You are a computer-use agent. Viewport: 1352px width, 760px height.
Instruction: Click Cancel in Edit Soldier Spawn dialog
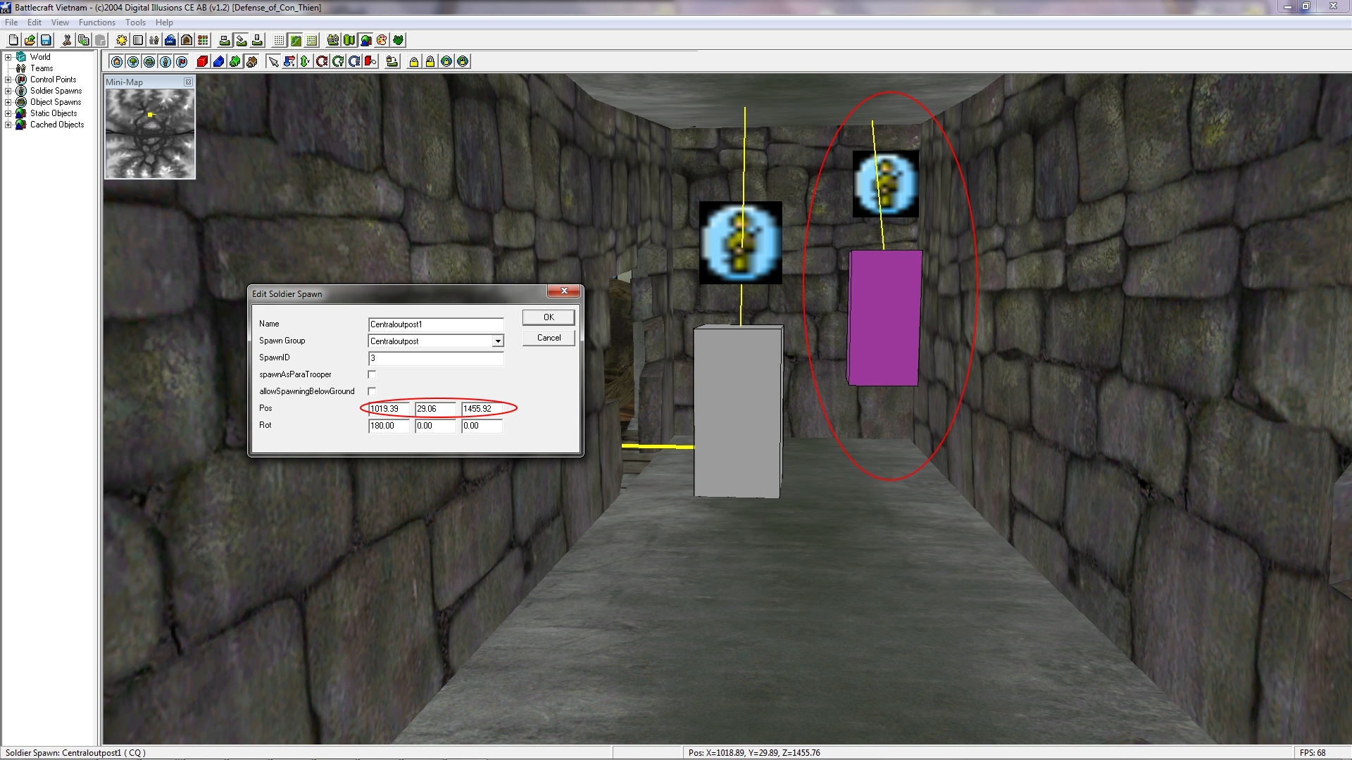coord(549,338)
